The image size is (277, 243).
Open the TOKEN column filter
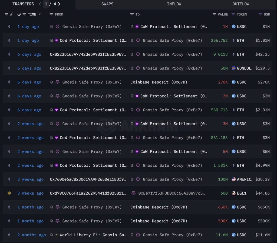(233, 14)
